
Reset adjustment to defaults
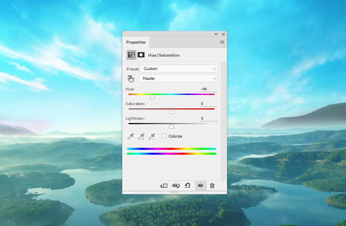(x=188, y=186)
